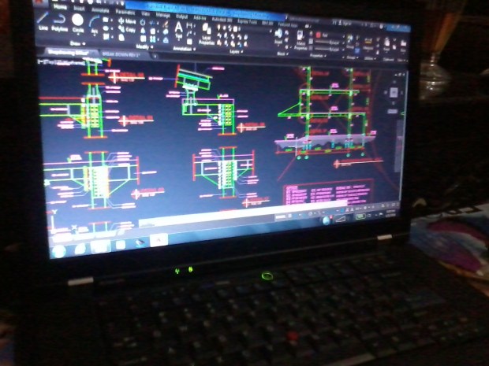
Task: Select the Circle tool
Action: click(x=77, y=24)
